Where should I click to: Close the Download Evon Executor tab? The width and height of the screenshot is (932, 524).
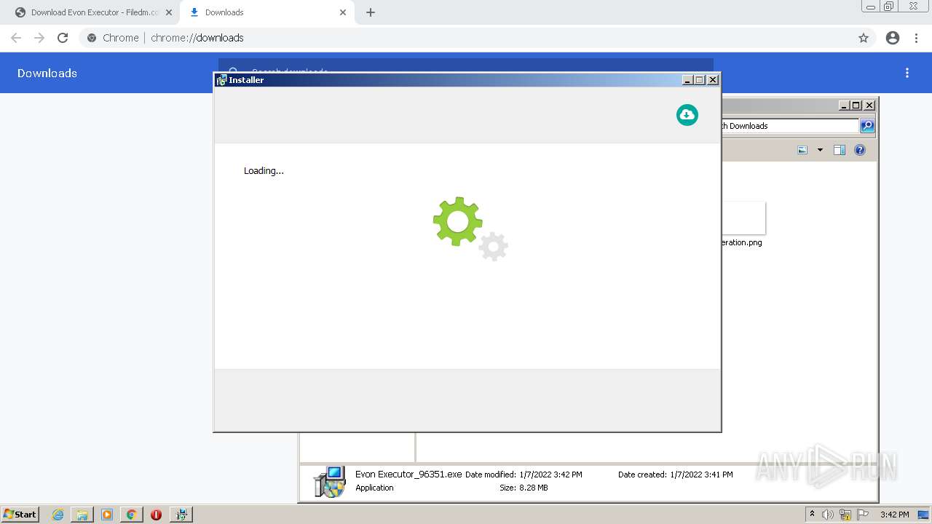click(168, 12)
